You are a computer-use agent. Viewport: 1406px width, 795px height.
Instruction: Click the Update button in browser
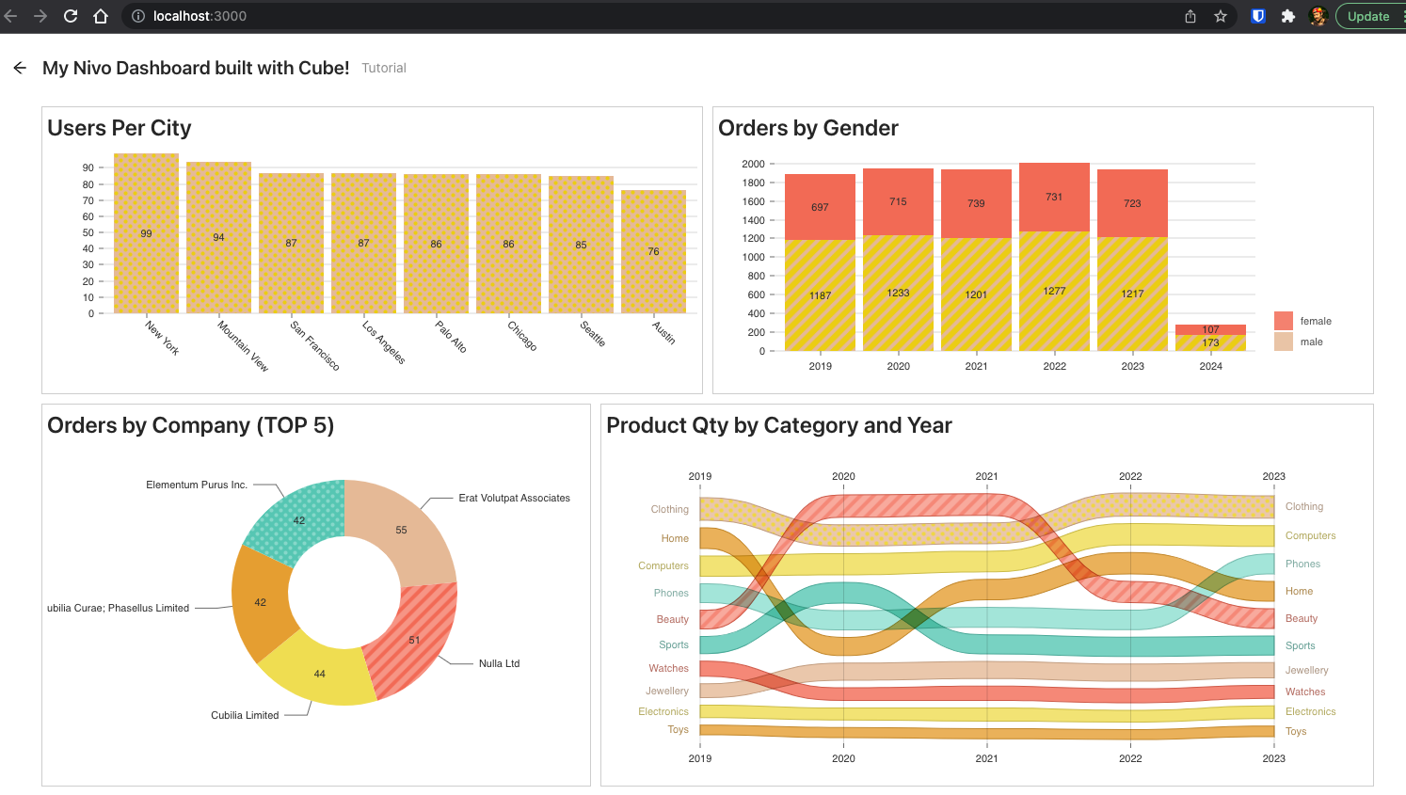click(x=1370, y=16)
